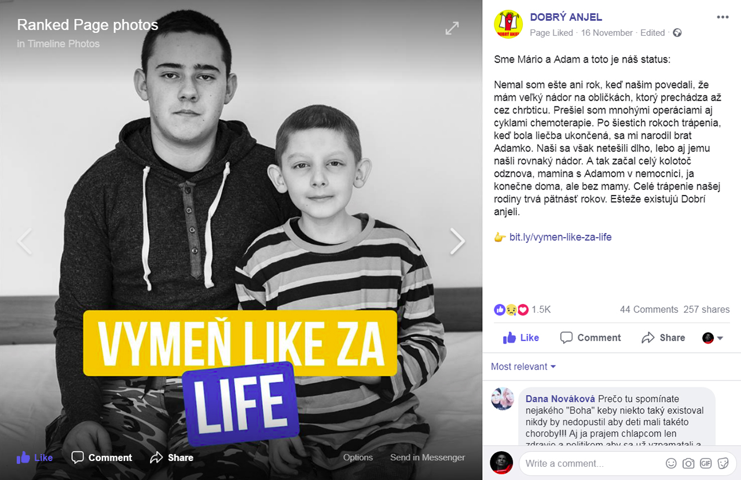Click the fullscreen expand arrows icon
Image resolution: width=741 pixels, height=480 pixels.
point(452,28)
